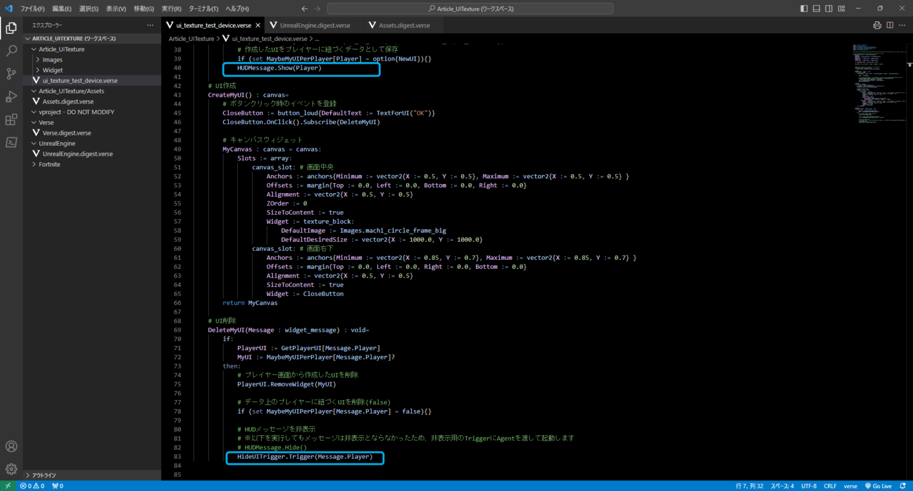The height and width of the screenshot is (491, 913).
Task: Toggle the secondary sidebar layout button
Action: (829, 8)
